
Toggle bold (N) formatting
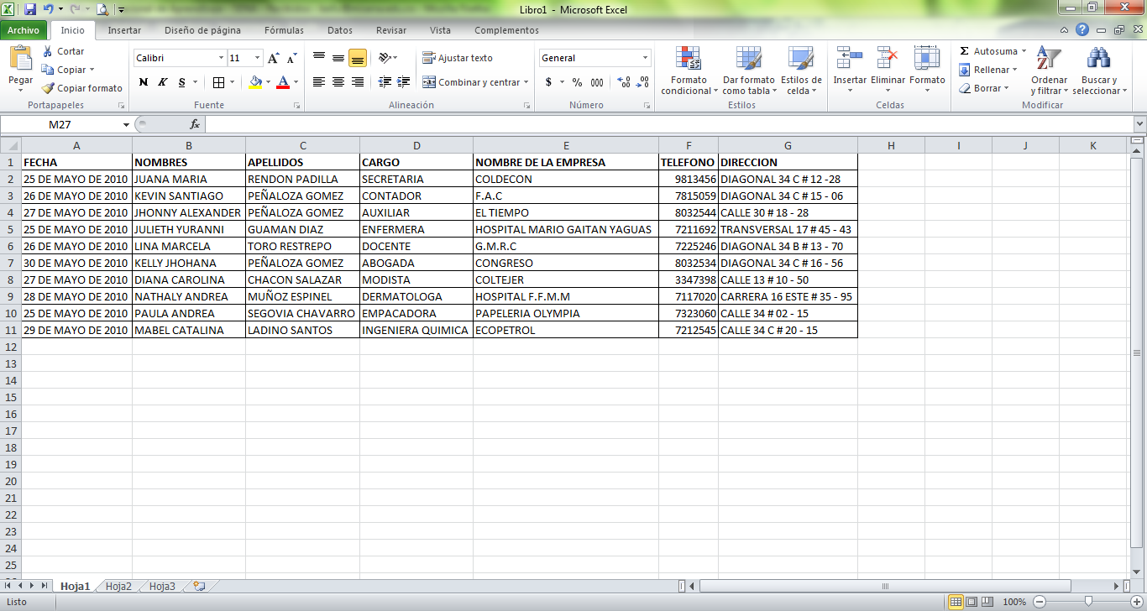(144, 82)
